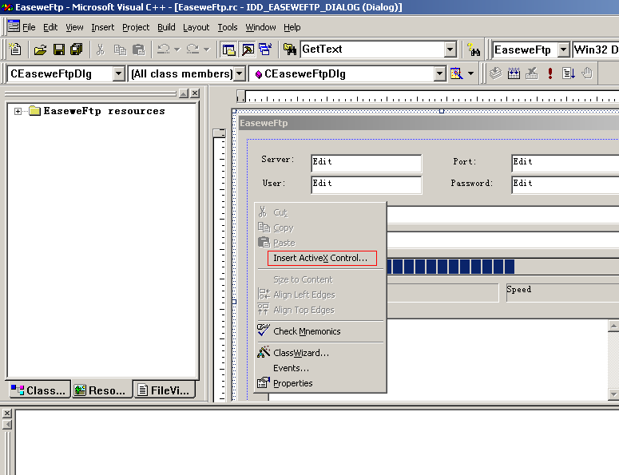Open the View menu
This screenshot has width=619, height=475.
[x=74, y=27]
